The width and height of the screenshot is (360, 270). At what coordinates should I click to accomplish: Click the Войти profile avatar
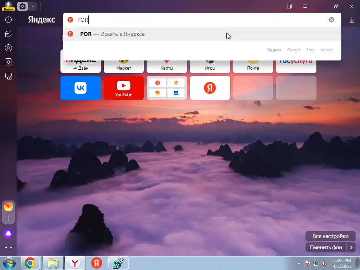tap(8, 6)
